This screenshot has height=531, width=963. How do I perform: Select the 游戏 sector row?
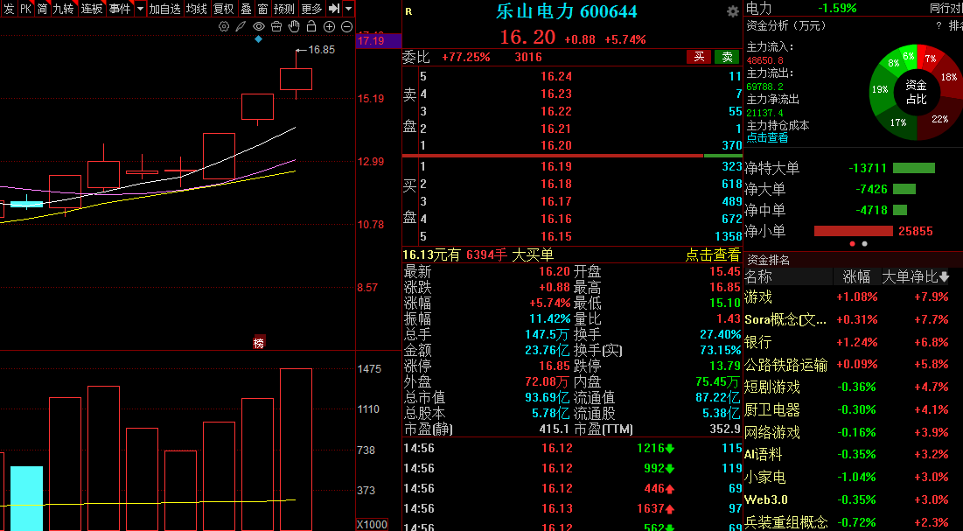854,297
